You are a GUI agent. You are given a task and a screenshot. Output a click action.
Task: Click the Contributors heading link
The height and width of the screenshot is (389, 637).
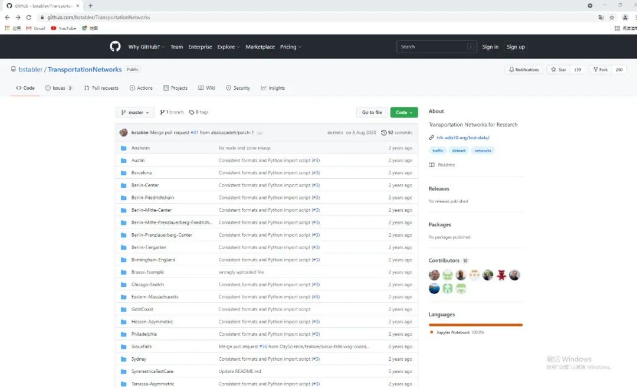coord(444,260)
